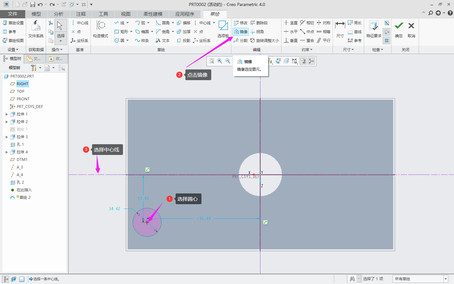The image size is (454, 284).
Task: Click the 草绘设置 button
Action: click(x=13, y=23)
